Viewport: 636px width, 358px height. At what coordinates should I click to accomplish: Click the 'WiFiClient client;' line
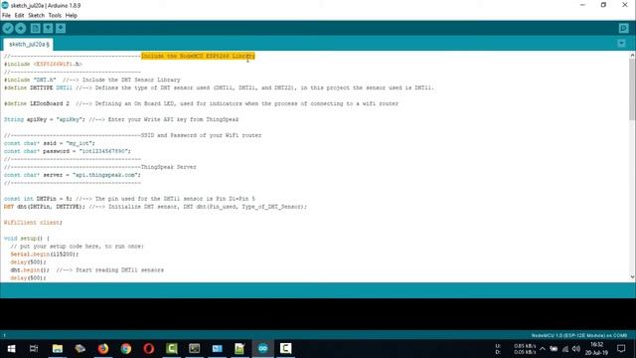(33, 223)
